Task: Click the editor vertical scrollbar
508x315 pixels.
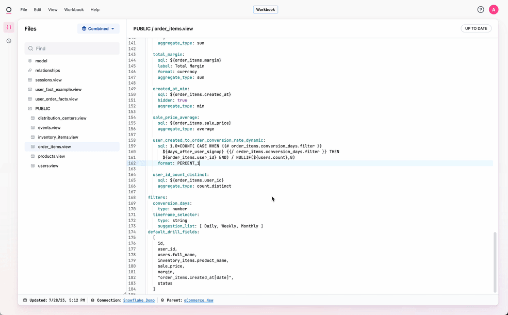Action: pos(495,262)
